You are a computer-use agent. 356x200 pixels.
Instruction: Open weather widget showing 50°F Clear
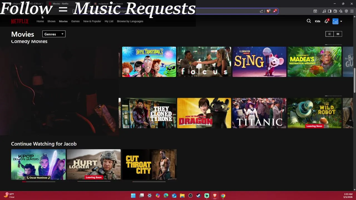coord(9,196)
